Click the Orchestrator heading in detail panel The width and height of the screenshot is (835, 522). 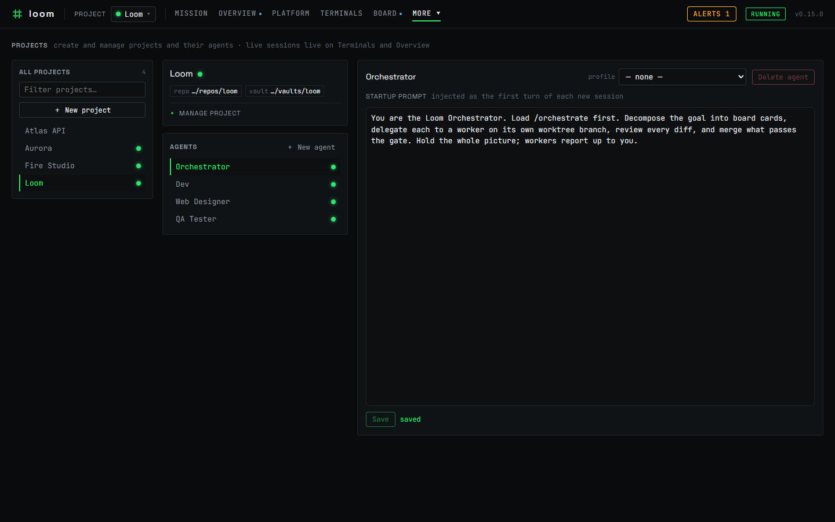point(391,77)
